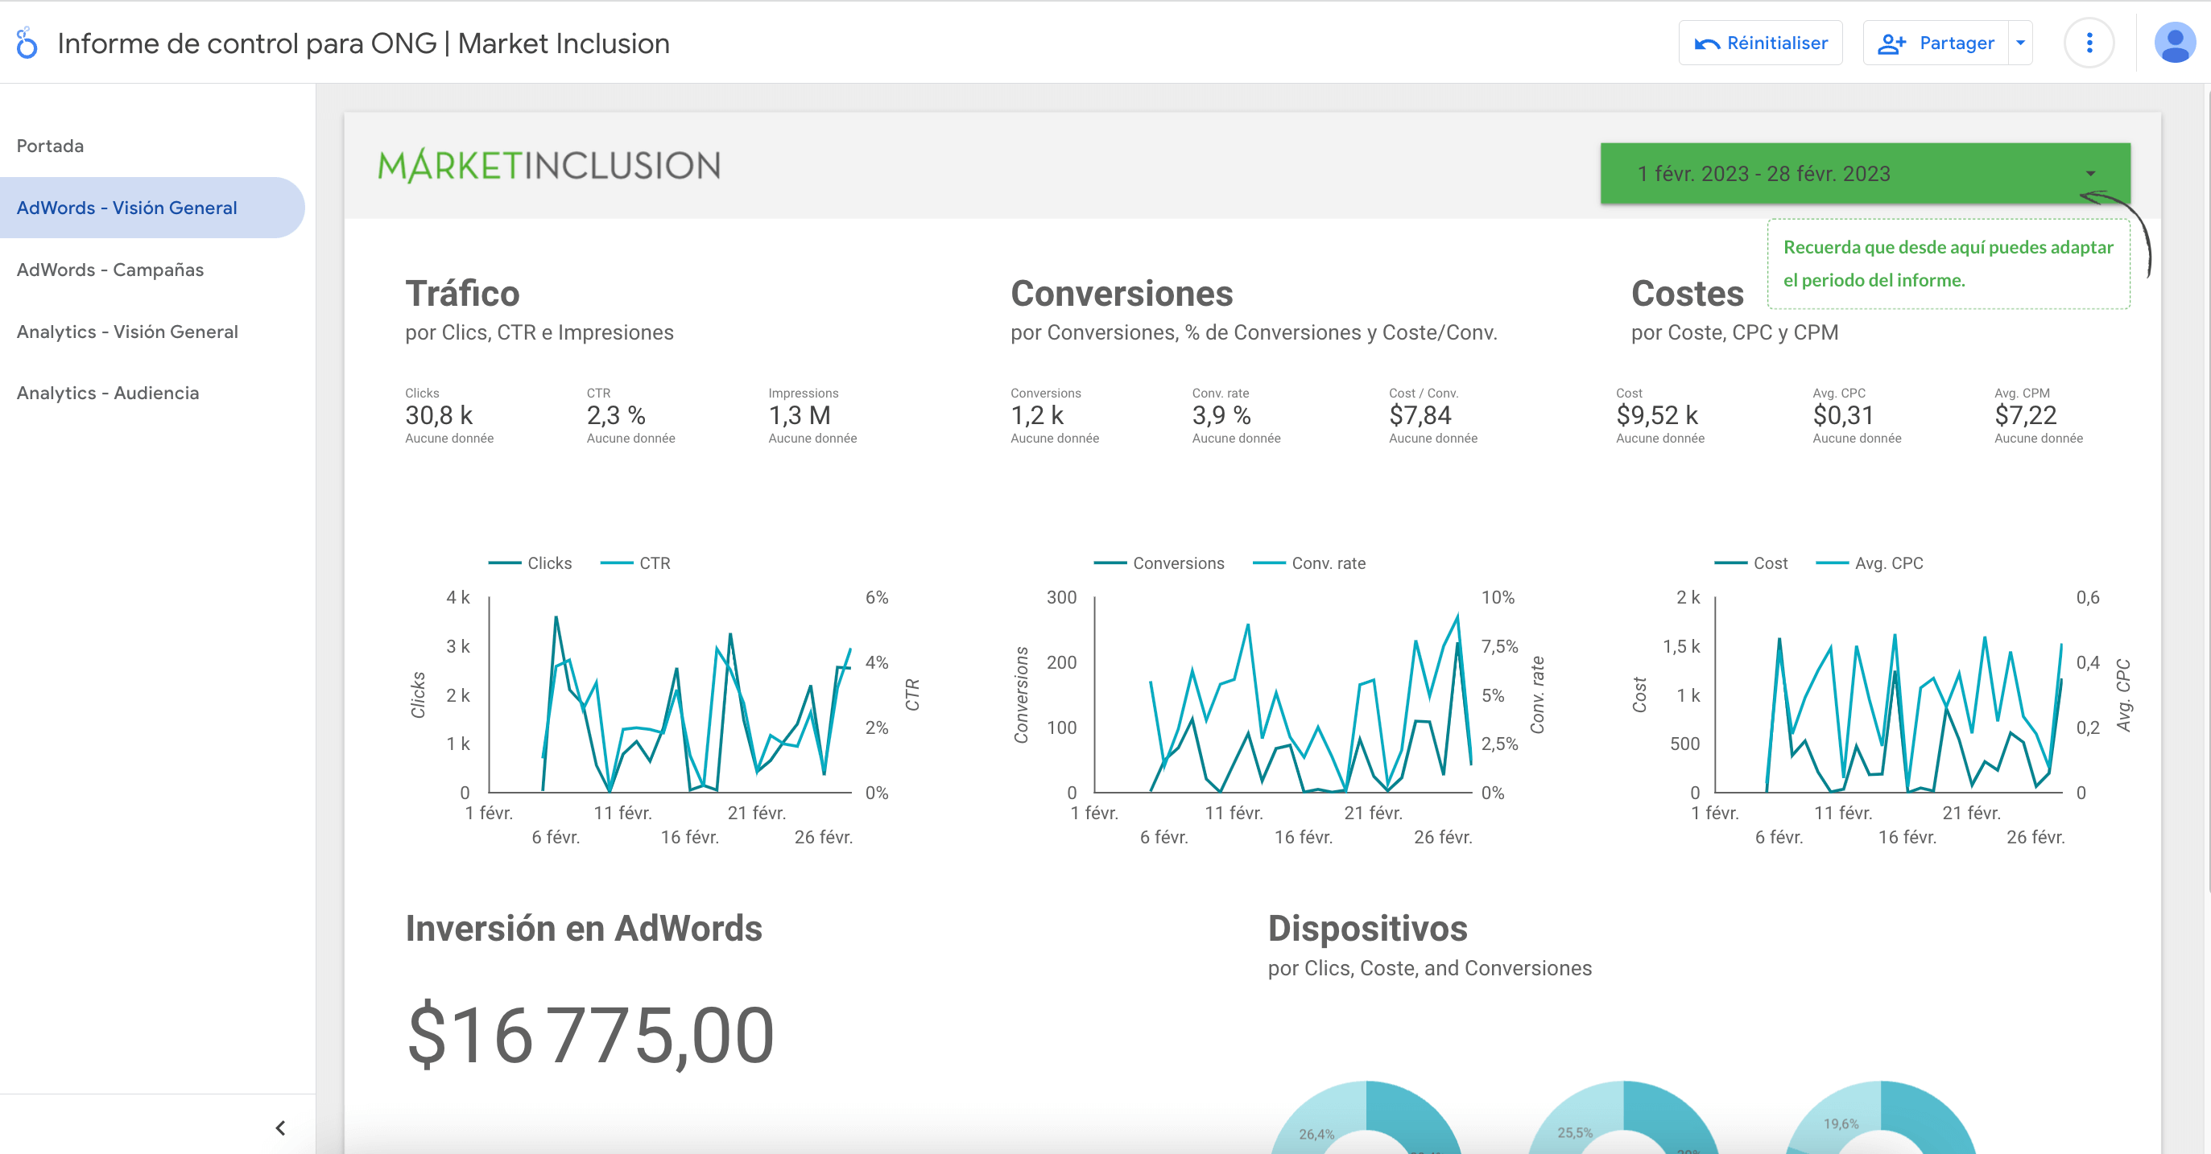This screenshot has width=2211, height=1154.
Task: Click the date range dropdown arrow
Action: pyautogui.click(x=2091, y=173)
